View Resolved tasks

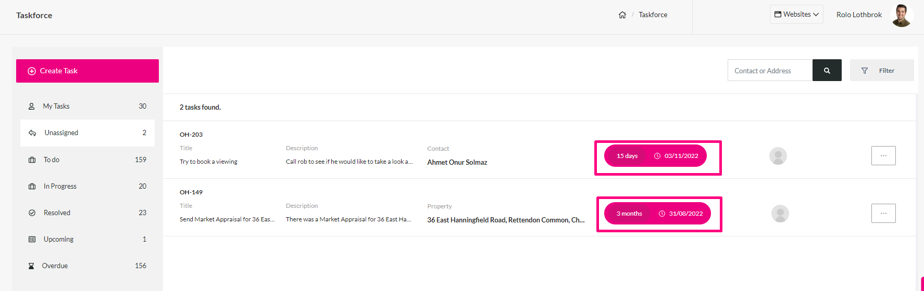(x=88, y=213)
